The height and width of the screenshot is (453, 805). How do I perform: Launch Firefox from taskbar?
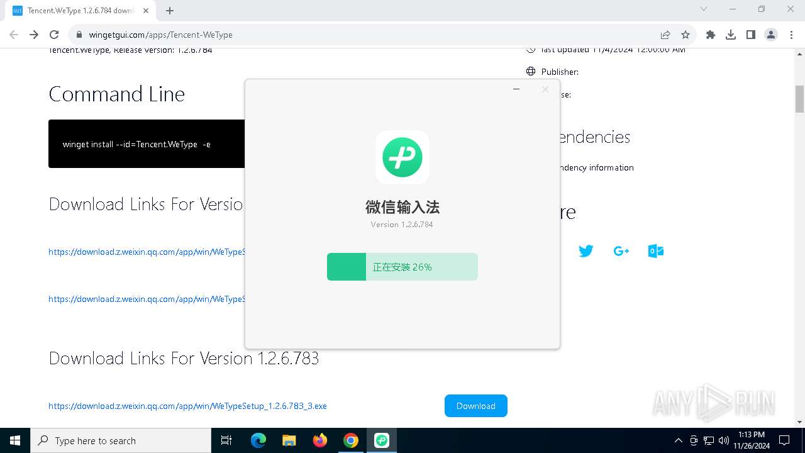point(320,440)
